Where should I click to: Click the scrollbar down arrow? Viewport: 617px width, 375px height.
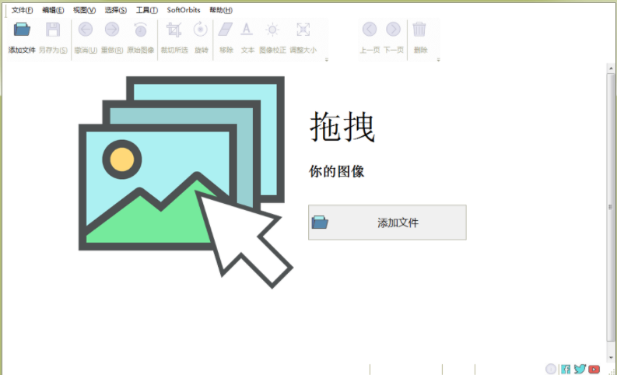coord(611,357)
